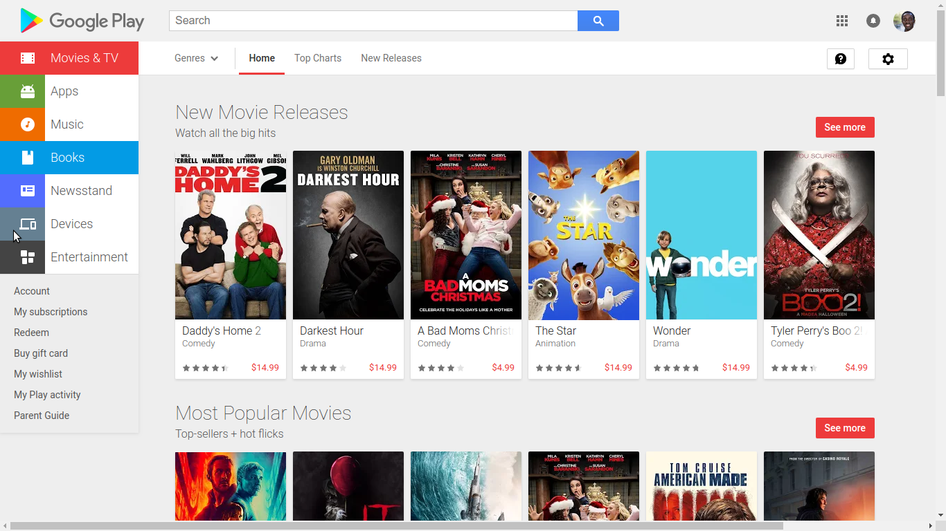Screen dimensions: 946x531
Task: Open the Google apps grid
Action: [x=842, y=21]
